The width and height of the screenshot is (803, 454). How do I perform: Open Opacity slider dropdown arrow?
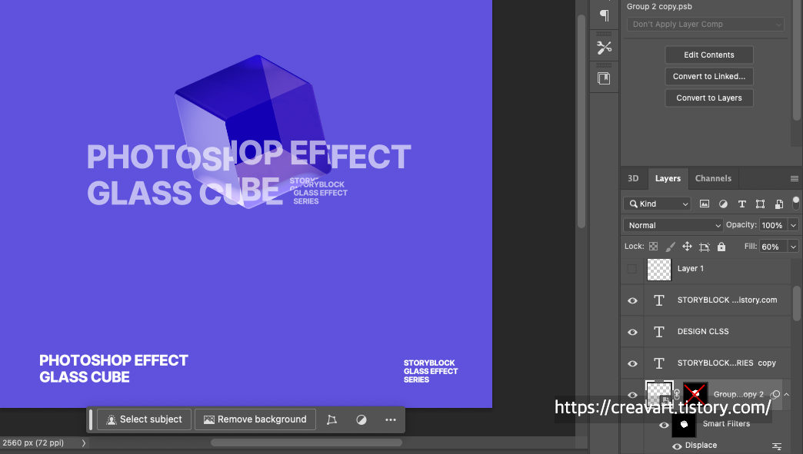pyautogui.click(x=793, y=225)
